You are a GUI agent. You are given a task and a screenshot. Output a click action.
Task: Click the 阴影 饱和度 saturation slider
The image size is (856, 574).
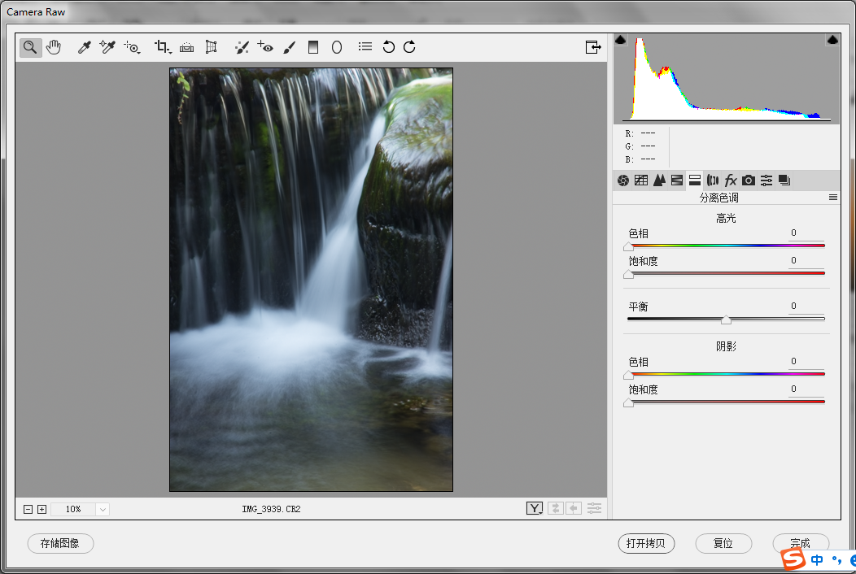point(726,402)
